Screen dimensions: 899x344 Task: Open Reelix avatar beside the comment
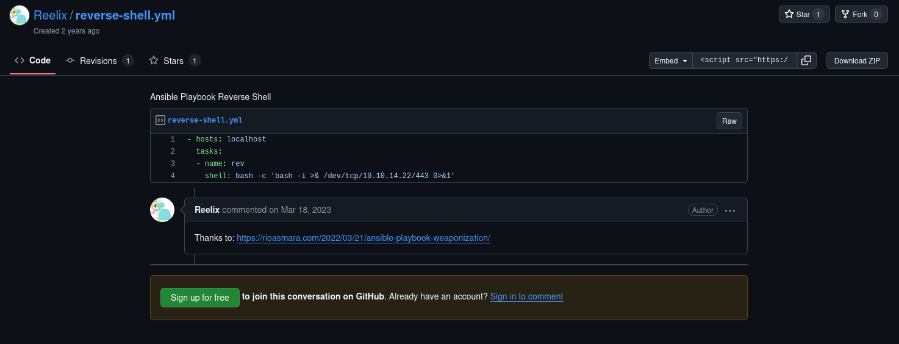tap(162, 210)
